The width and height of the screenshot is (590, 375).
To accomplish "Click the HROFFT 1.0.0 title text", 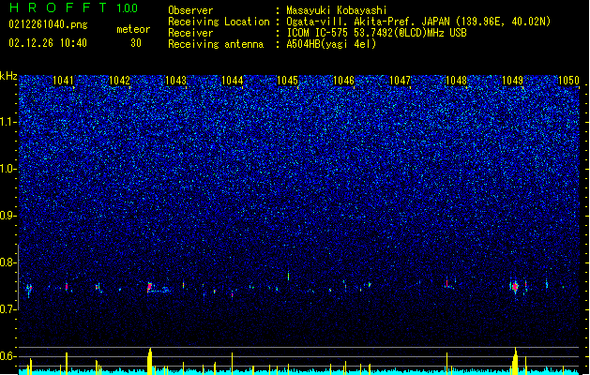I will (x=74, y=7).
